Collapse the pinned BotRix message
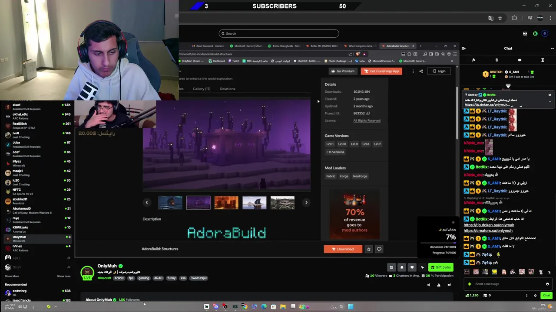This screenshot has width=556, height=312. tap(549, 102)
